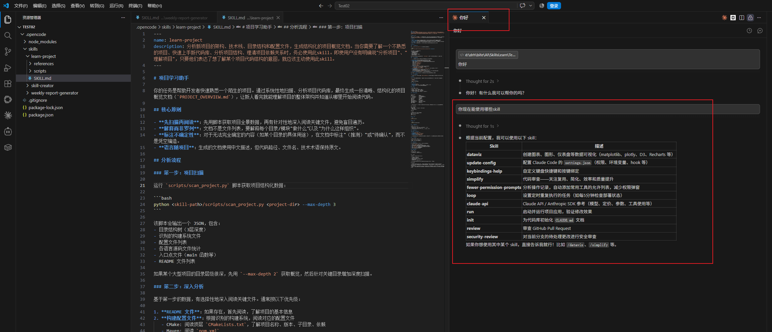The width and height of the screenshot is (772, 332).
Task: Click the orange Claude icon in panel toolbar
Action: (x=724, y=18)
